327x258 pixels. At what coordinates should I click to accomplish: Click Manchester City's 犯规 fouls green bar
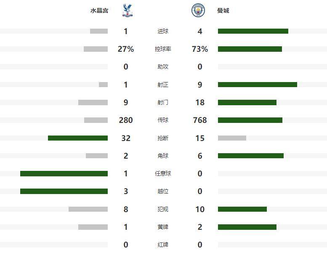click(x=242, y=209)
